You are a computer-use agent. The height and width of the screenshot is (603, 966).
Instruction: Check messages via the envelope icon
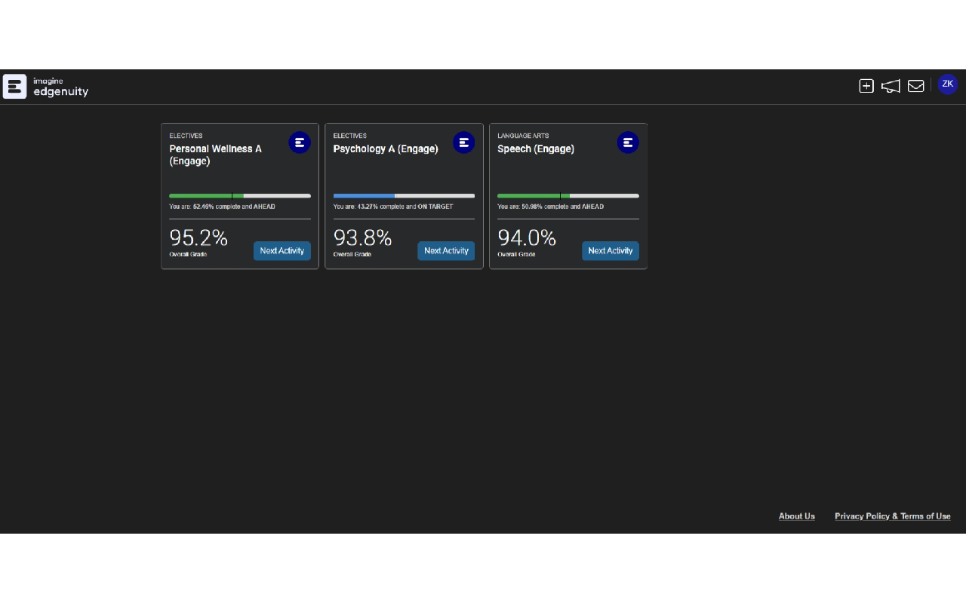pyautogui.click(x=915, y=85)
